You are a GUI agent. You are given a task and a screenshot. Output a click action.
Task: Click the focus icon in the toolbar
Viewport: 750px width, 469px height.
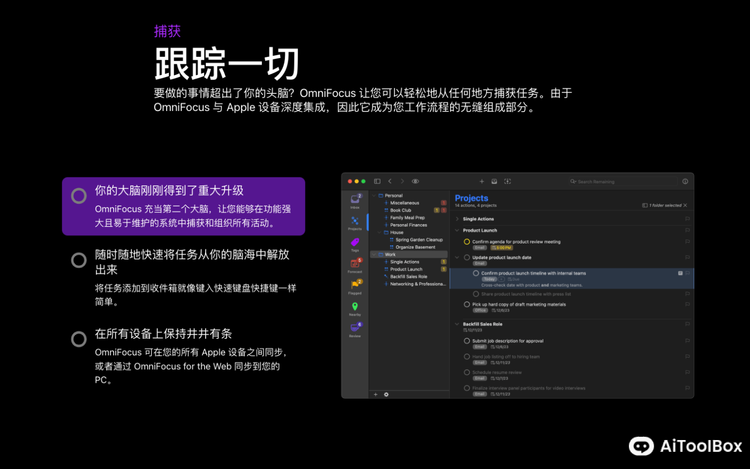coord(507,181)
